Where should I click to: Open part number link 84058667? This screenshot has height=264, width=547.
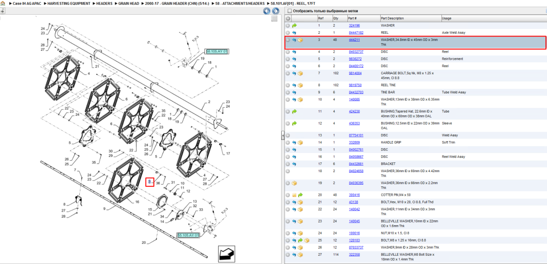[x=356, y=157]
